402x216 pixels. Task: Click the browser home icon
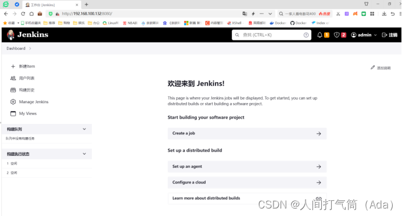(x=31, y=14)
